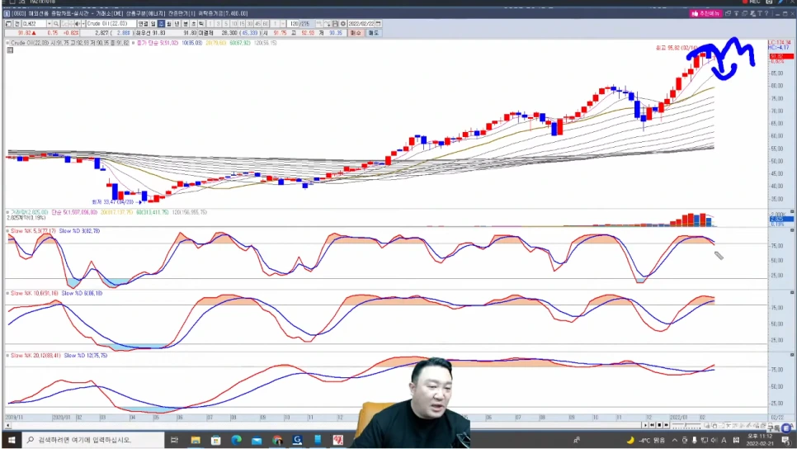797x449 pixels.
Task: Select the 분 minute period button
Action: (x=186, y=23)
